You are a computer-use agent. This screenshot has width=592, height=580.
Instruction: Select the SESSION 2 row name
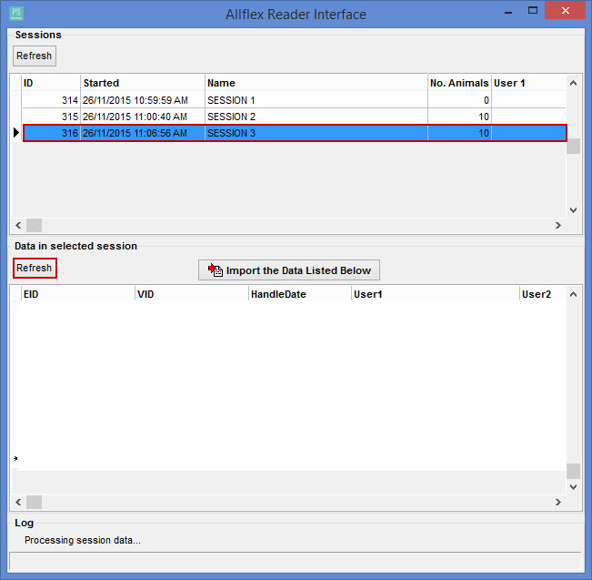[232, 117]
